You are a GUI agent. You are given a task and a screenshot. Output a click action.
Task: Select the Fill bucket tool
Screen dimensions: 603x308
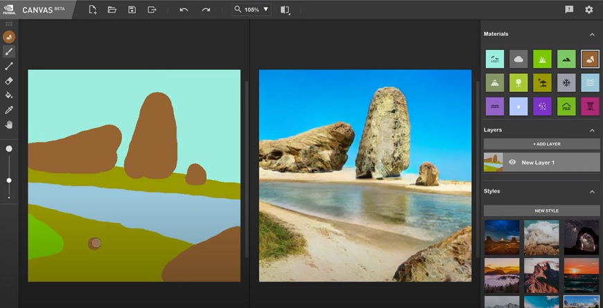[x=9, y=96]
